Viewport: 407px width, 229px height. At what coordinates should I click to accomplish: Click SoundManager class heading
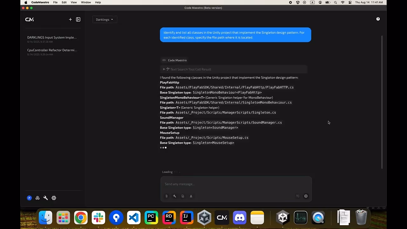172,118
